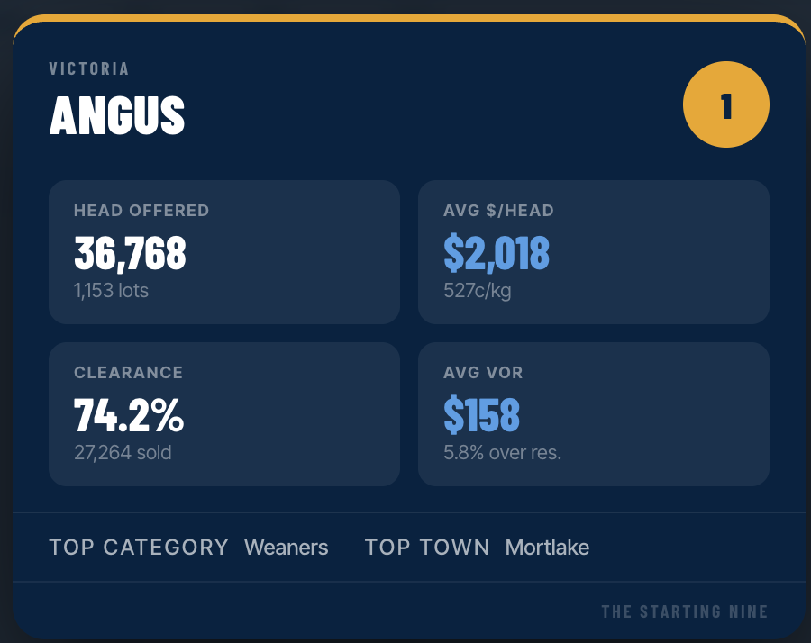Click the ANGUS breed title
The height and width of the screenshot is (643, 811).
pos(117,115)
